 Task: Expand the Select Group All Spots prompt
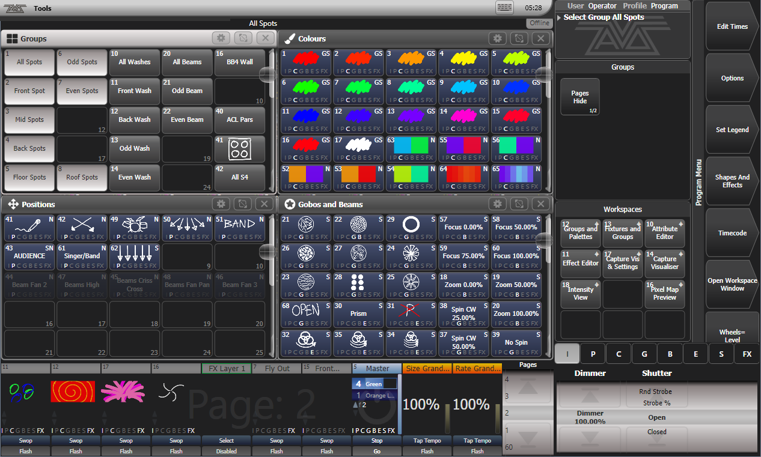(560, 17)
